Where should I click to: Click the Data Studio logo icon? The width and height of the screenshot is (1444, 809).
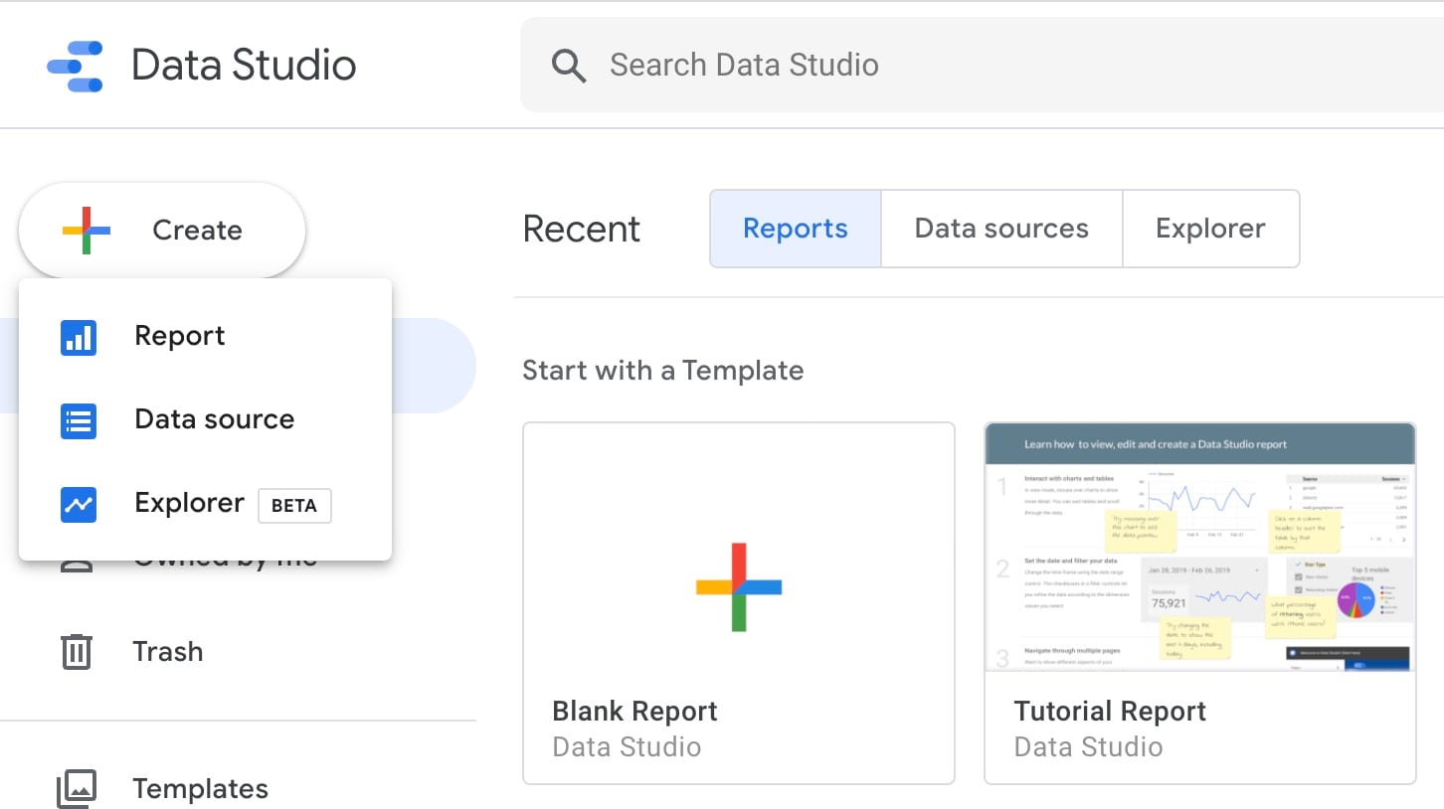pos(76,66)
